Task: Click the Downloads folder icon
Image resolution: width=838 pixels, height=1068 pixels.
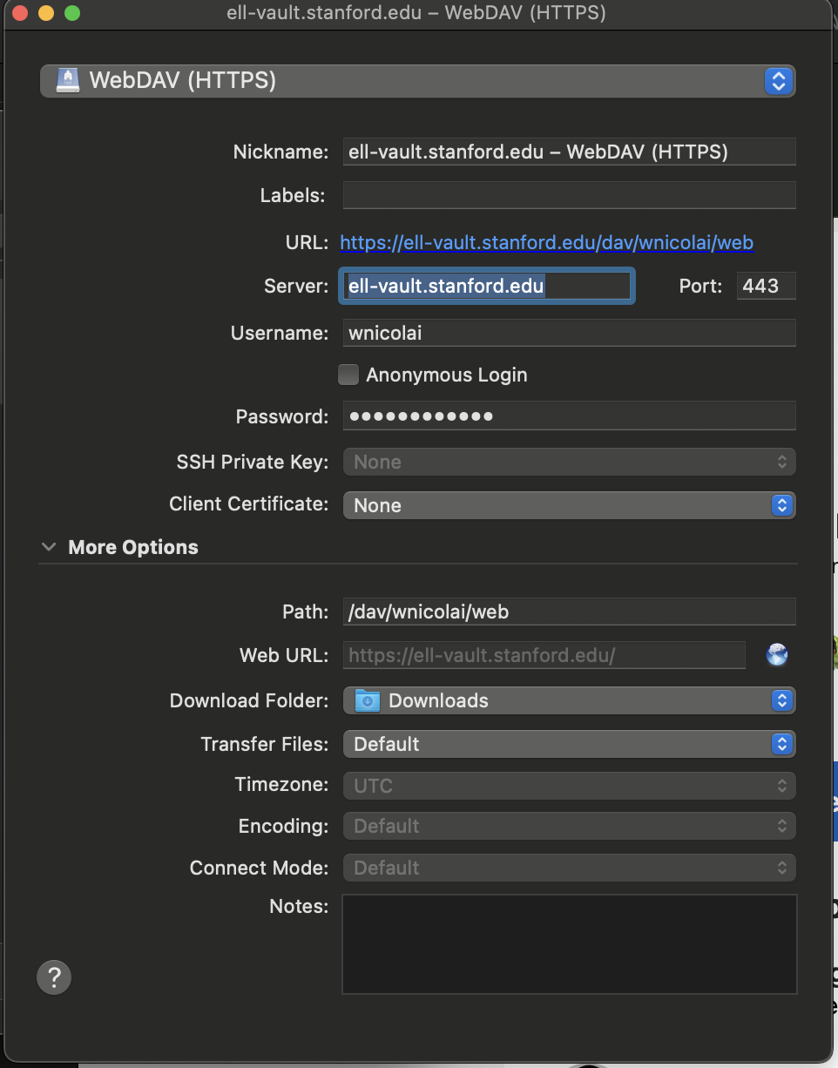Action: pos(368,700)
